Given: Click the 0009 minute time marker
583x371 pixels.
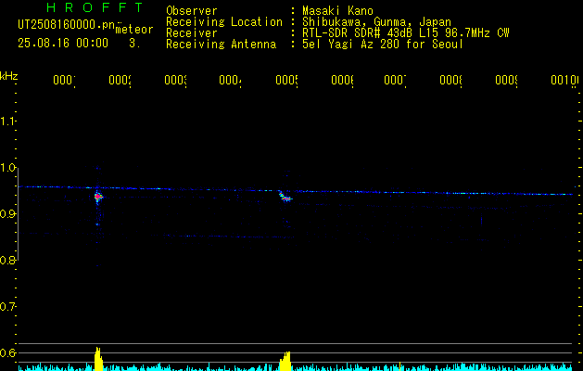Looking at the screenshot, I should click(x=506, y=81).
